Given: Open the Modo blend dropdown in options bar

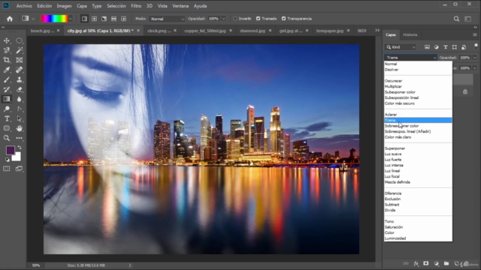Looking at the screenshot, I should pyautogui.click(x=167, y=19).
